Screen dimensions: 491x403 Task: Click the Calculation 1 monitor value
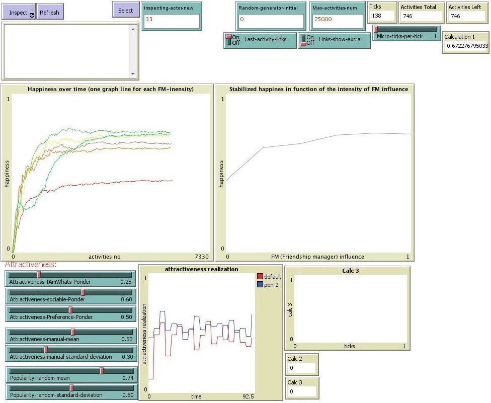[466, 46]
